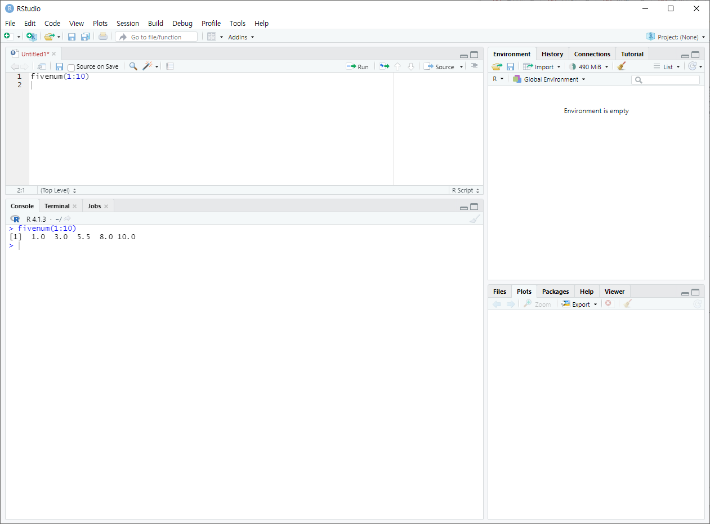Save workspace icon in Environment pane

click(510, 66)
